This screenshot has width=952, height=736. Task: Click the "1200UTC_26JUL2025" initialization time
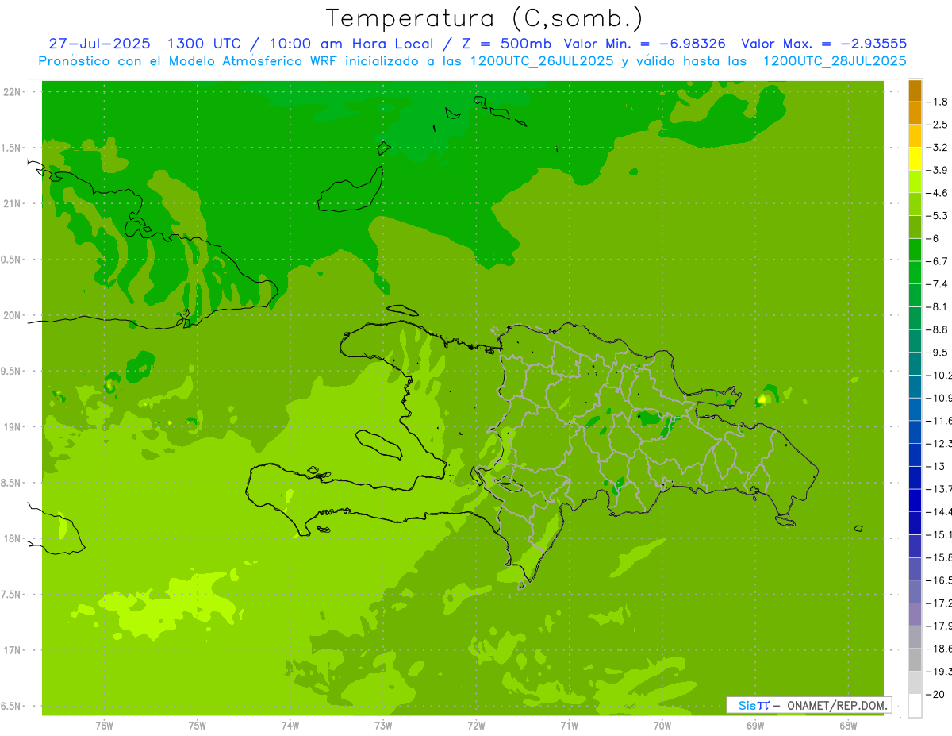(x=541, y=60)
